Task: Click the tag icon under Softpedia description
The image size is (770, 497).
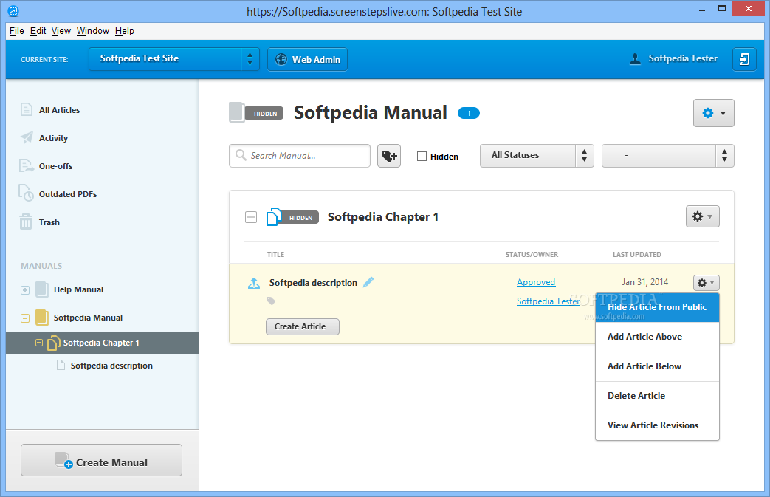Action: (x=271, y=301)
